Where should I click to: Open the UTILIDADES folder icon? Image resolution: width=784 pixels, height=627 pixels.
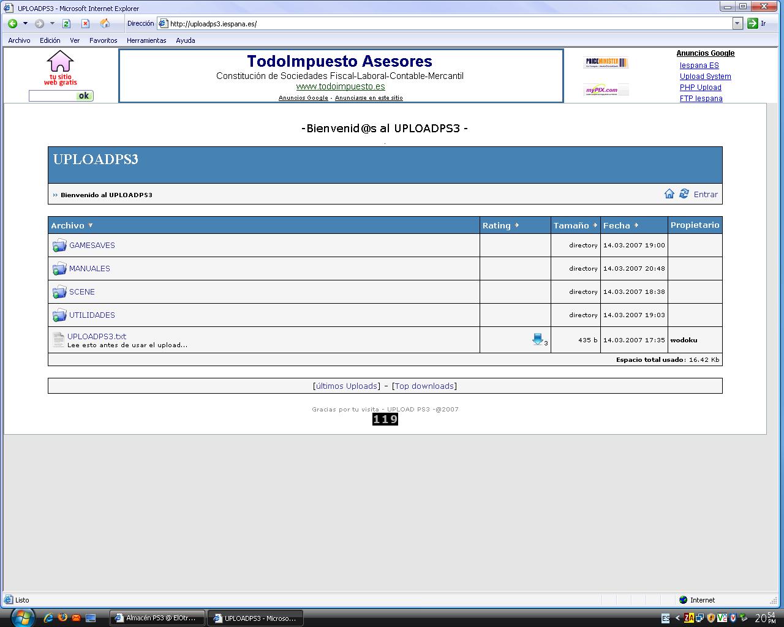59,315
